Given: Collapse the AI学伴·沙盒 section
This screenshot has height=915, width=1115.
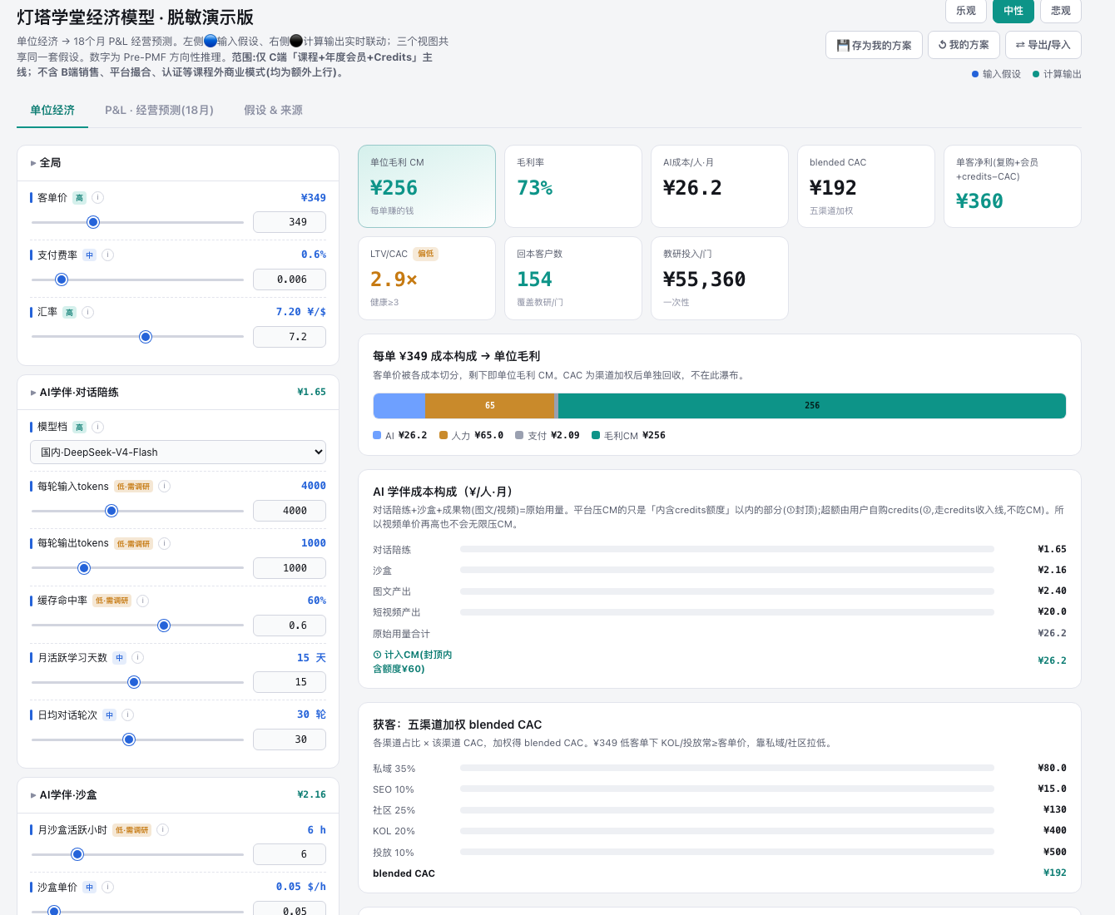Looking at the screenshot, I should pyautogui.click(x=178, y=795).
